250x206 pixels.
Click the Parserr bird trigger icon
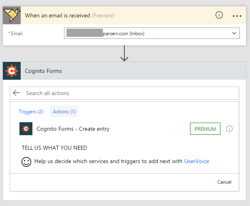(x=12, y=15)
